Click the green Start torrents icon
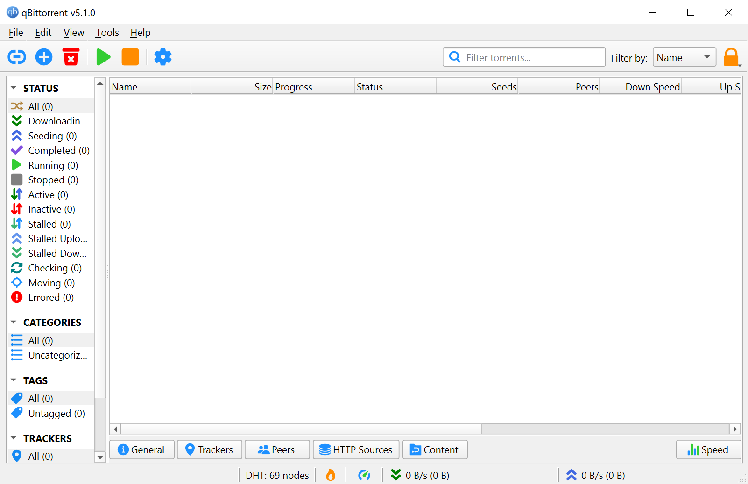Screen dimensions: 748x484 click(x=103, y=57)
